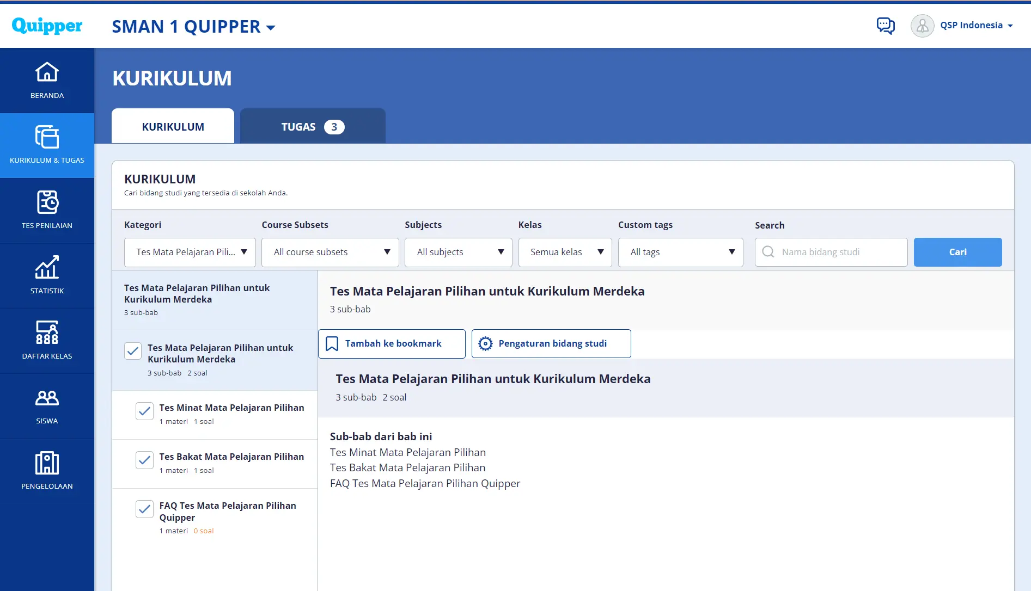Click the 'Sub-bab dari bab ini' heading
The width and height of the screenshot is (1031, 591).
381,436
